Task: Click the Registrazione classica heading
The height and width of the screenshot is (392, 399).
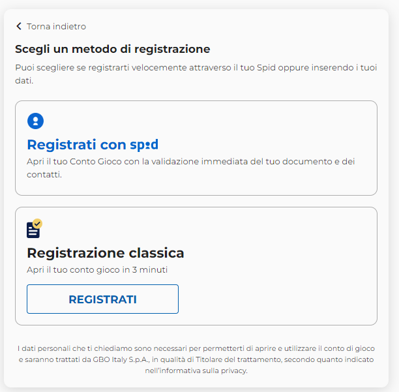Action: 106,252
